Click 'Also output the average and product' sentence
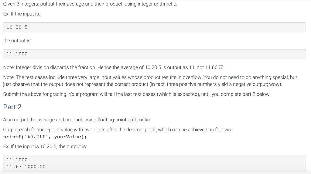Screen dimensions: 311x174 tap(77, 120)
